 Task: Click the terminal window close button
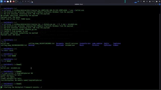159,4
